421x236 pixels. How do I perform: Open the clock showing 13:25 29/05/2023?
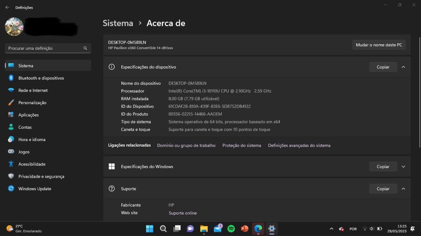click(397, 228)
